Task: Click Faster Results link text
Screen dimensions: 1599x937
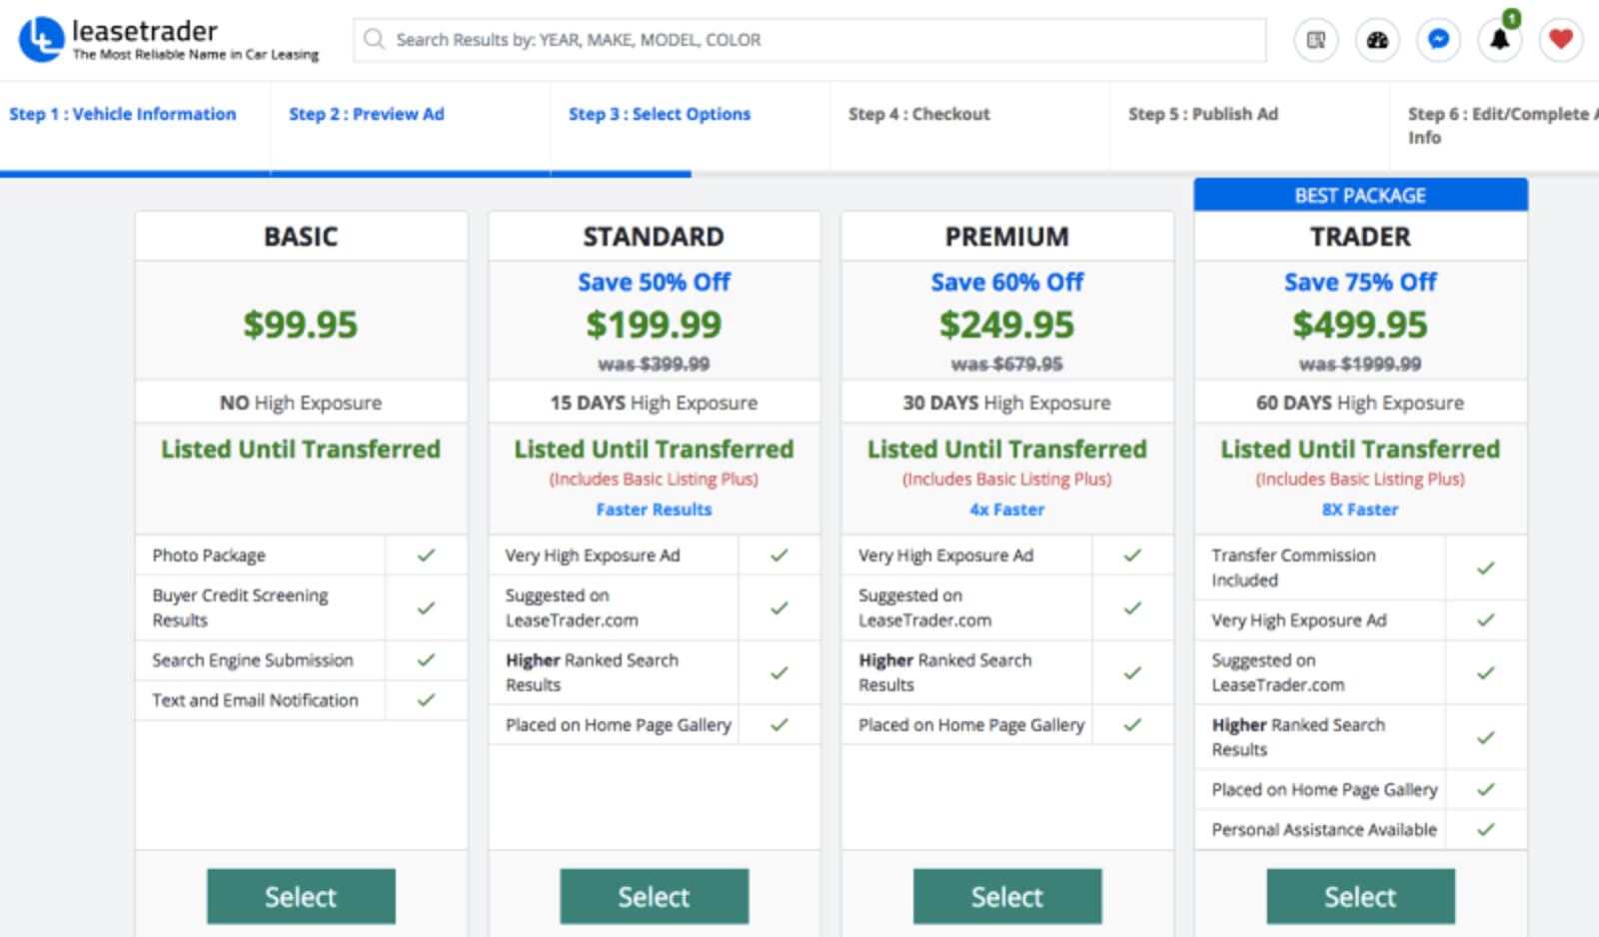Action: 654,509
